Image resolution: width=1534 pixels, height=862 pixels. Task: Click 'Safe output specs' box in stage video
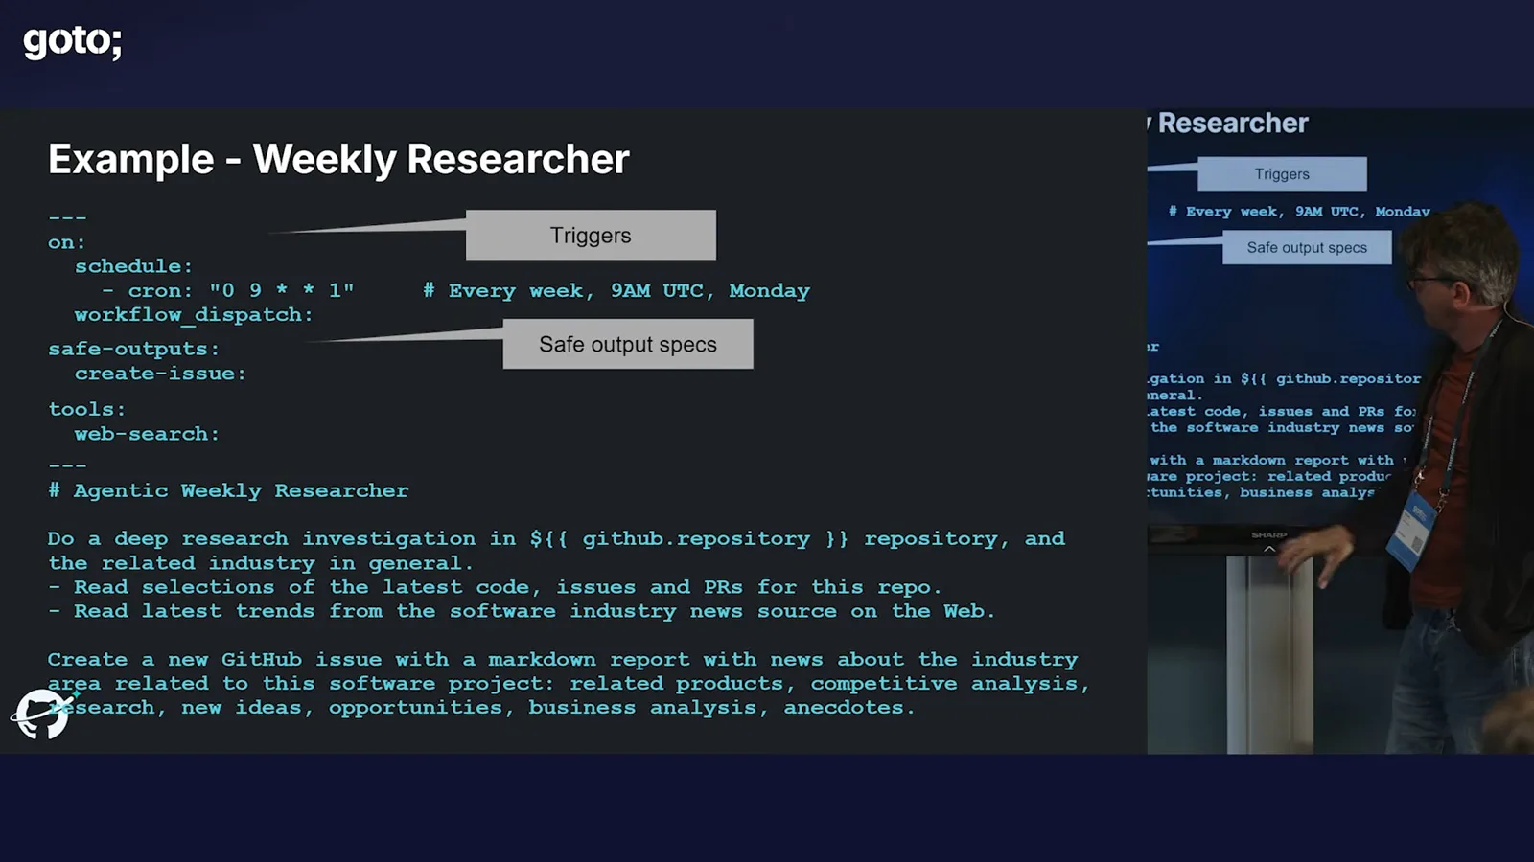[1307, 247]
